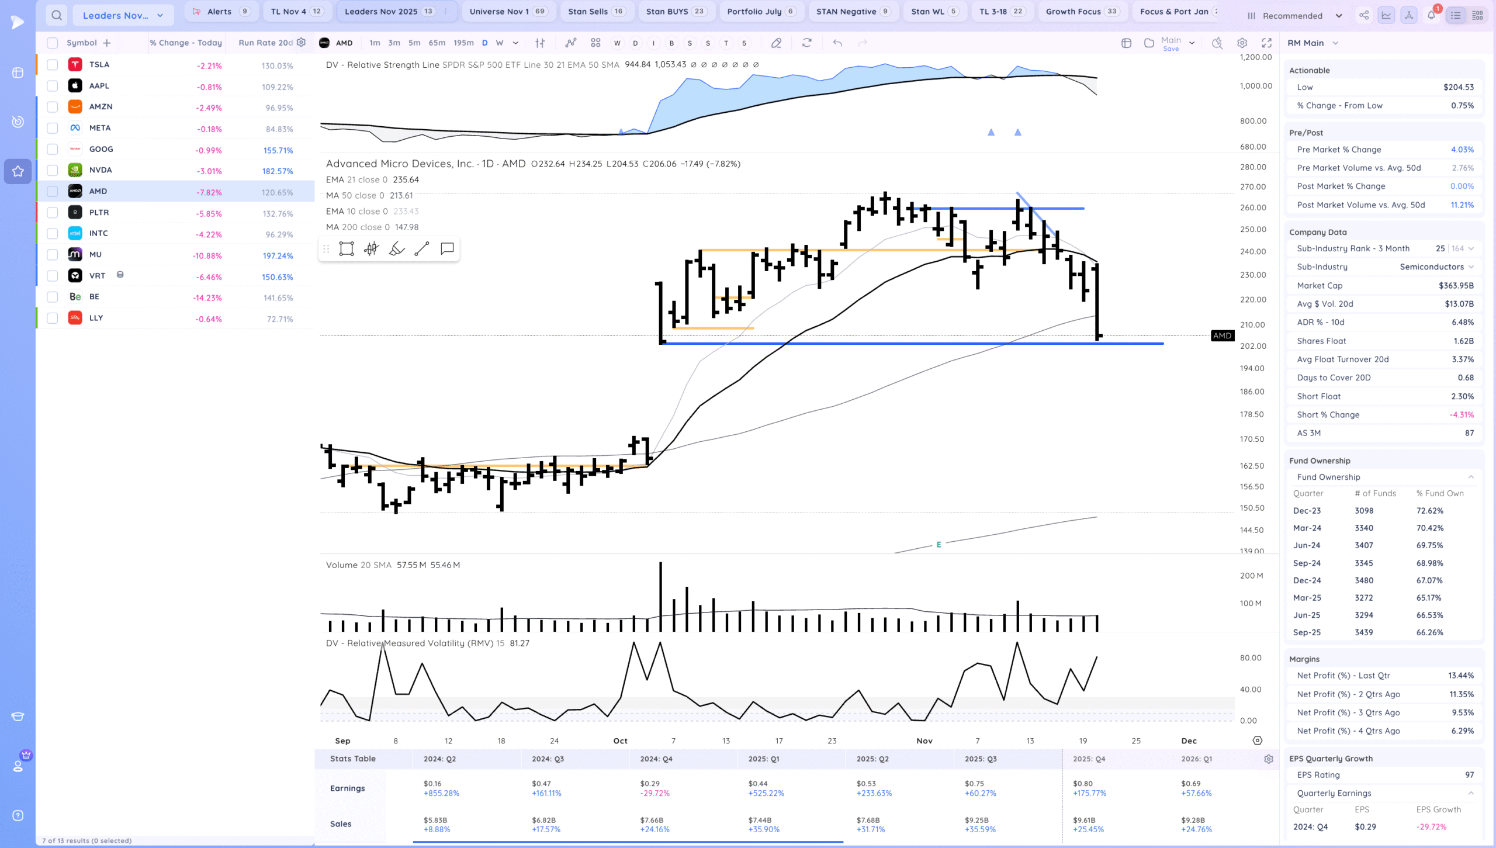Click the Stats Table horizontal scrollbar
This screenshot has width=1496, height=848.
click(x=628, y=842)
